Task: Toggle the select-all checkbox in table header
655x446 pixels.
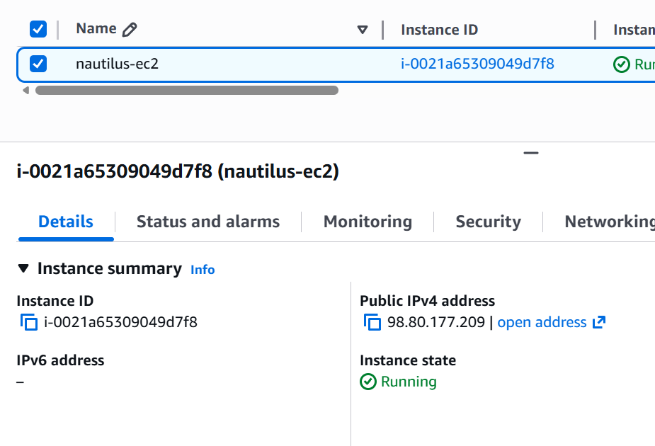Action: coord(38,29)
